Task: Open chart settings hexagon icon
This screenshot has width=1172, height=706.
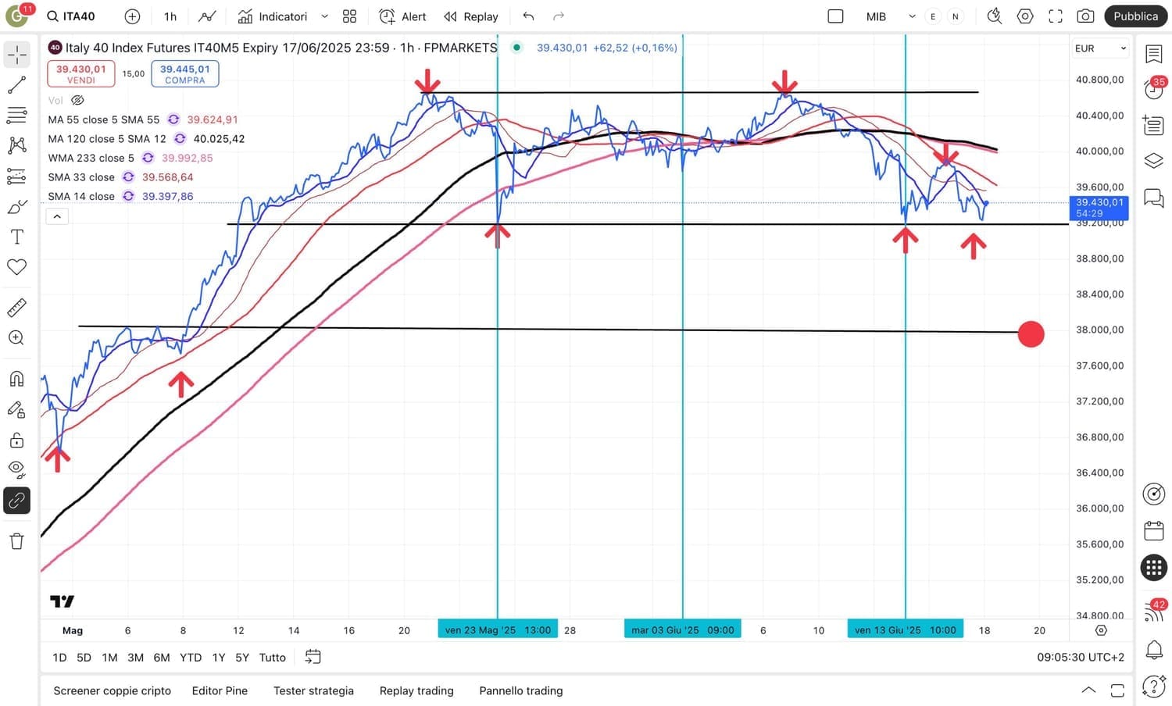Action: point(1025,16)
